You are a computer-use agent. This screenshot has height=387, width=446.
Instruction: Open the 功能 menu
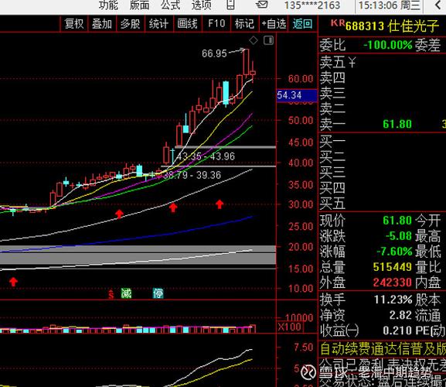pos(108,5)
